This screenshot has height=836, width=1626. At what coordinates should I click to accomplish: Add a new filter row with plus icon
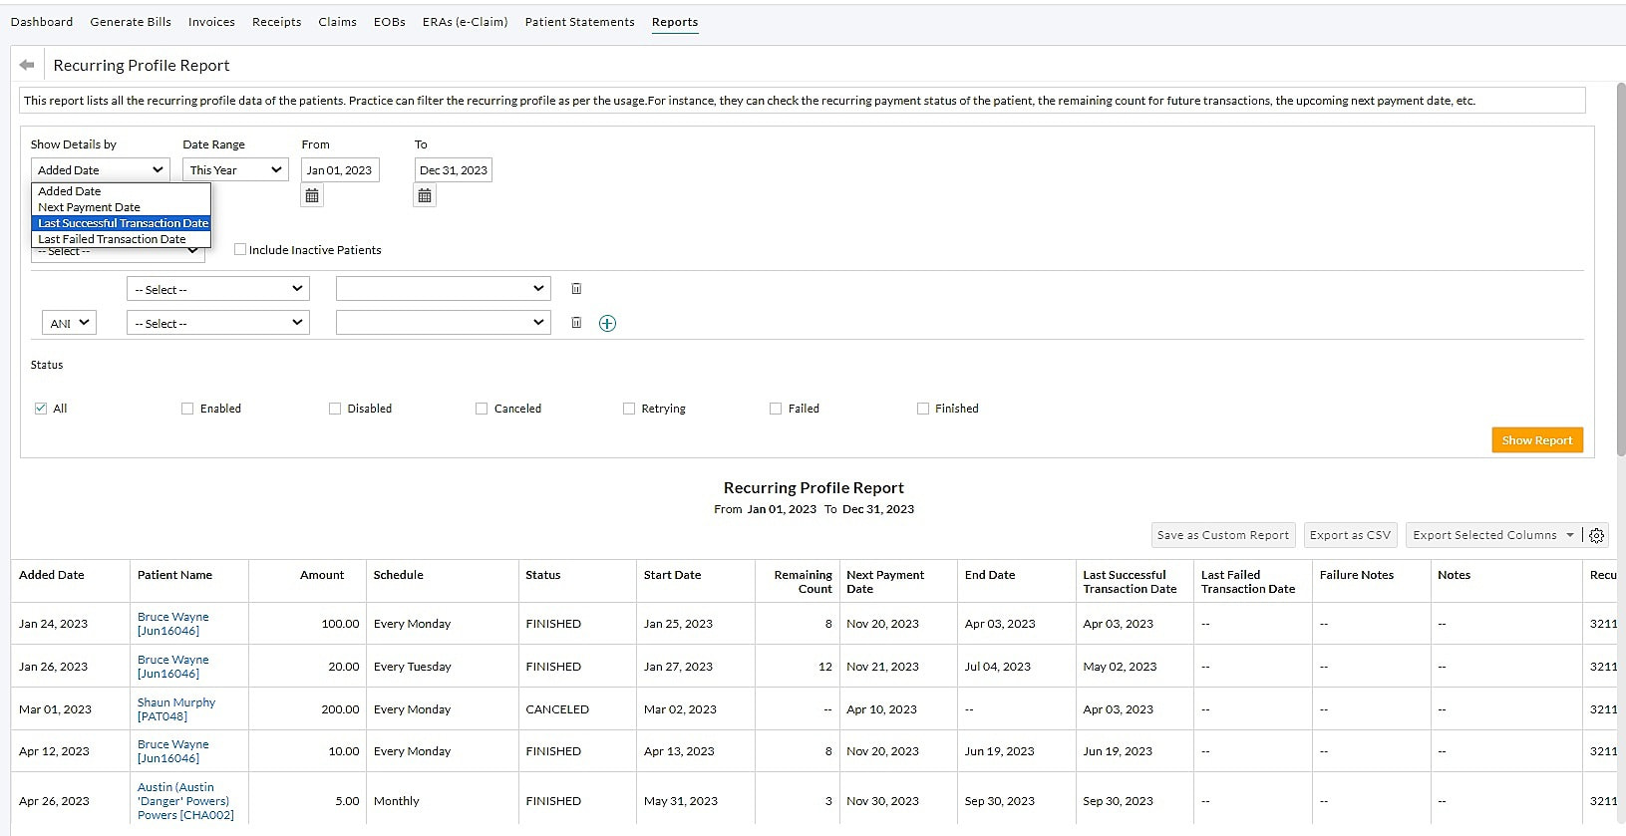(607, 323)
